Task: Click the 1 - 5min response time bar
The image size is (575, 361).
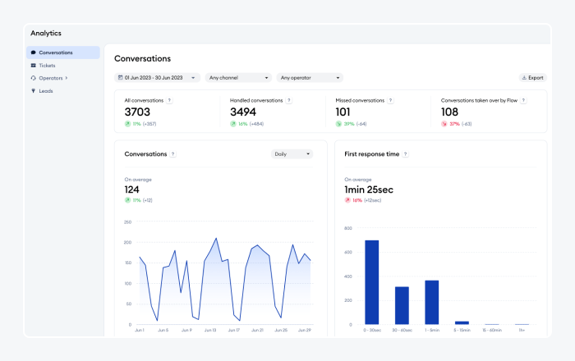Action: (432, 302)
